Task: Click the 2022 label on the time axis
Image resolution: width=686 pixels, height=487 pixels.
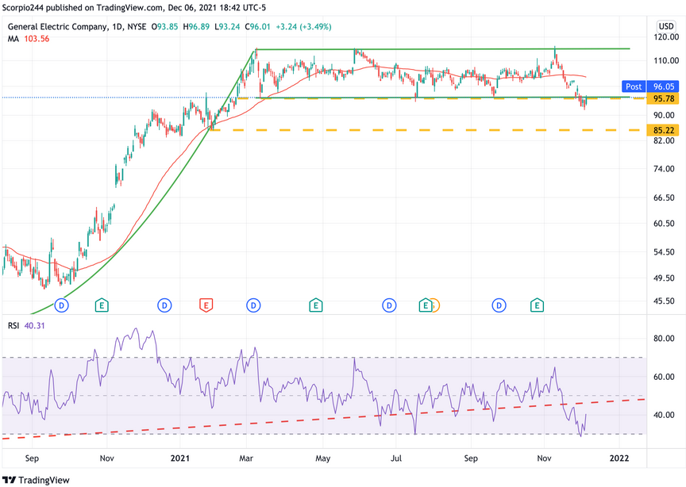Action: [x=619, y=458]
